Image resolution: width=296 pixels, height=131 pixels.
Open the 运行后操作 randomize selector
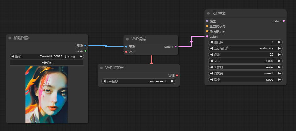click(x=245, y=48)
